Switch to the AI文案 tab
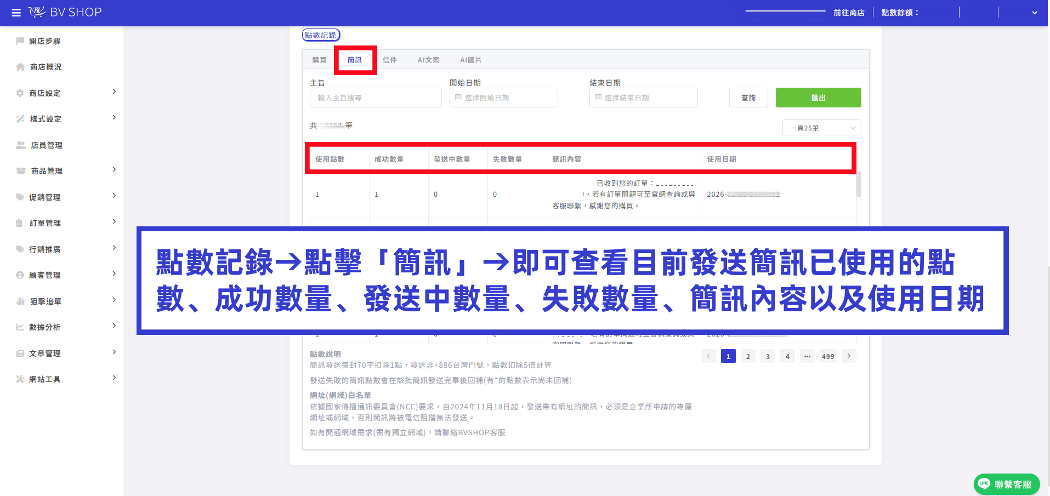Screen dimensions: 1050x496 click(428, 60)
